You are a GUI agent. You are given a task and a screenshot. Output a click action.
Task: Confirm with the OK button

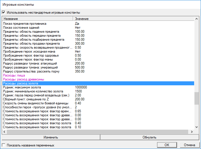pyautogui.click(x=167, y=145)
